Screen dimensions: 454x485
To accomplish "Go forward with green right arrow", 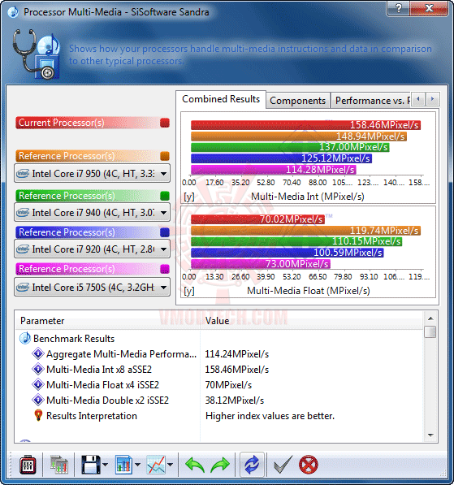I will coord(220,465).
